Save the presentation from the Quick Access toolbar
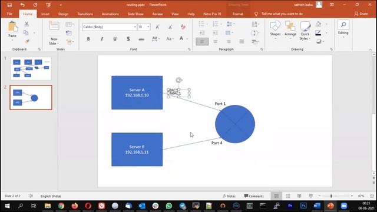The height and width of the screenshot is (212, 377). [x=9, y=5]
